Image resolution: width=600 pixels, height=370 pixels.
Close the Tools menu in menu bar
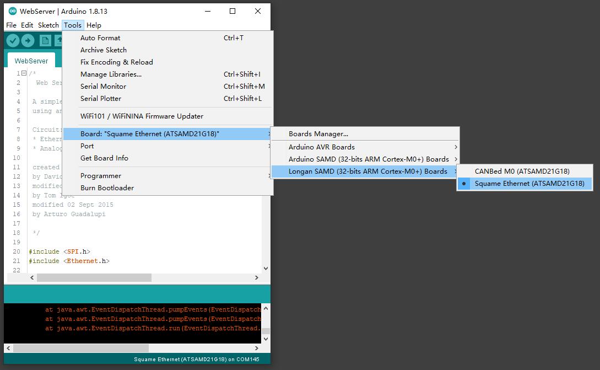tap(72, 25)
